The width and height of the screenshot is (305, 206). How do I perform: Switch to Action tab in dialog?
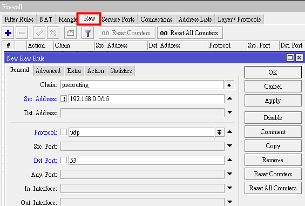click(96, 71)
